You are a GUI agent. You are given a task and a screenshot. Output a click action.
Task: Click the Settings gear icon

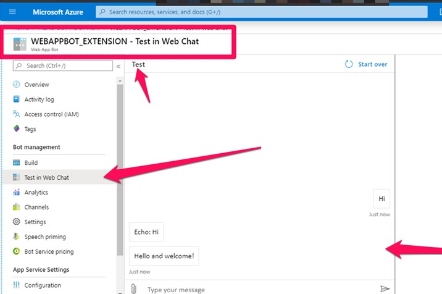(x=16, y=222)
